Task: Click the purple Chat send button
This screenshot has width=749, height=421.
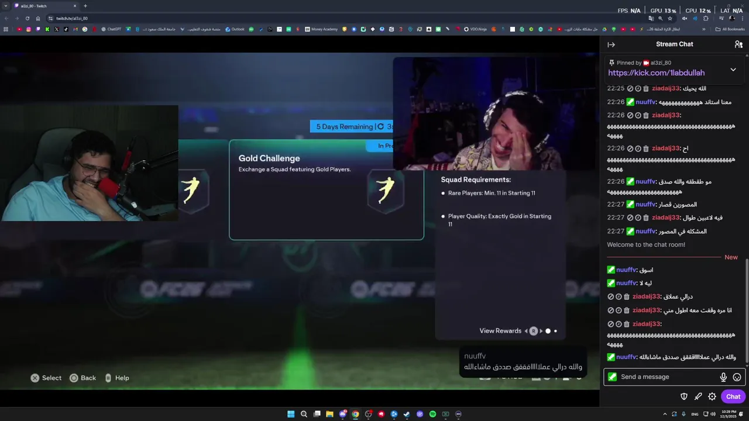Action: pyautogui.click(x=733, y=396)
